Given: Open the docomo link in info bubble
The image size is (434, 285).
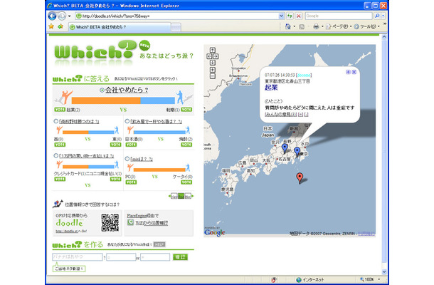Looking at the screenshot, I should 304,75.
